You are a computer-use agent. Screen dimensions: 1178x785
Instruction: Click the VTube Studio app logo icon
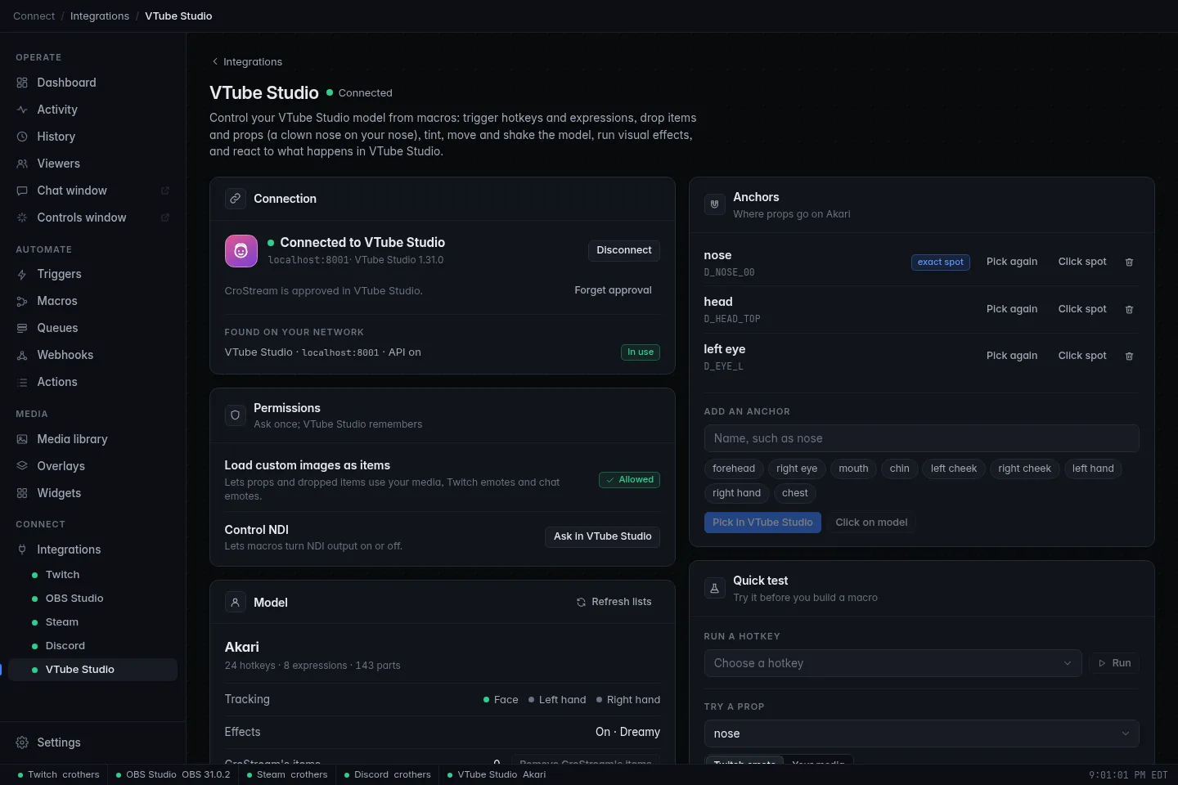pyautogui.click(x=241, y=251)
